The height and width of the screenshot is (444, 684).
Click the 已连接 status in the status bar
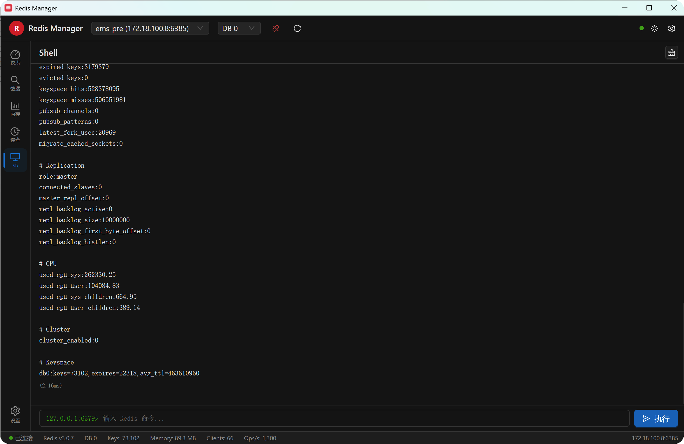tap(21, 438)
